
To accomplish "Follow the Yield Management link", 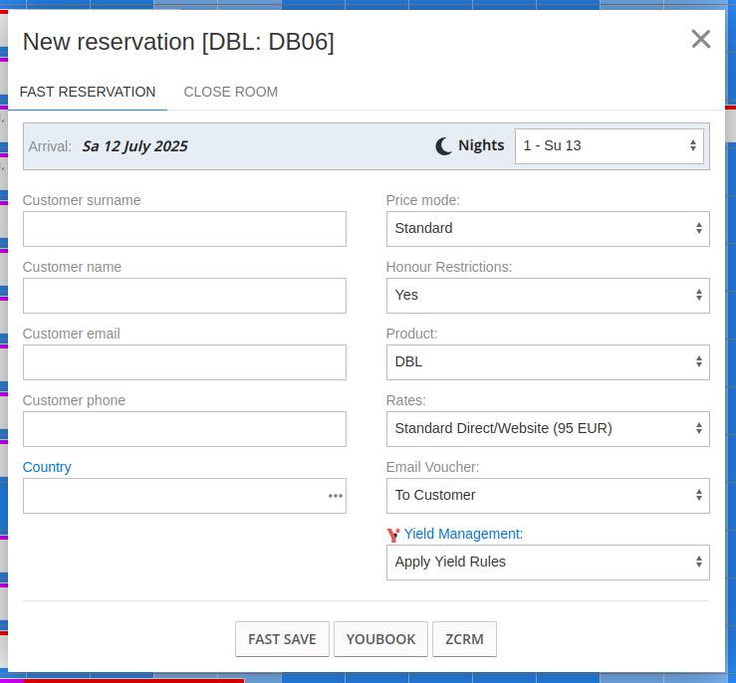I will point(463,534).
